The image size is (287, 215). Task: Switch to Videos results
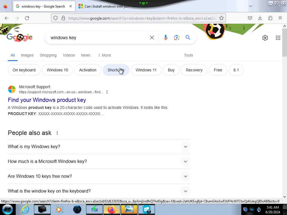coord(69,55)
